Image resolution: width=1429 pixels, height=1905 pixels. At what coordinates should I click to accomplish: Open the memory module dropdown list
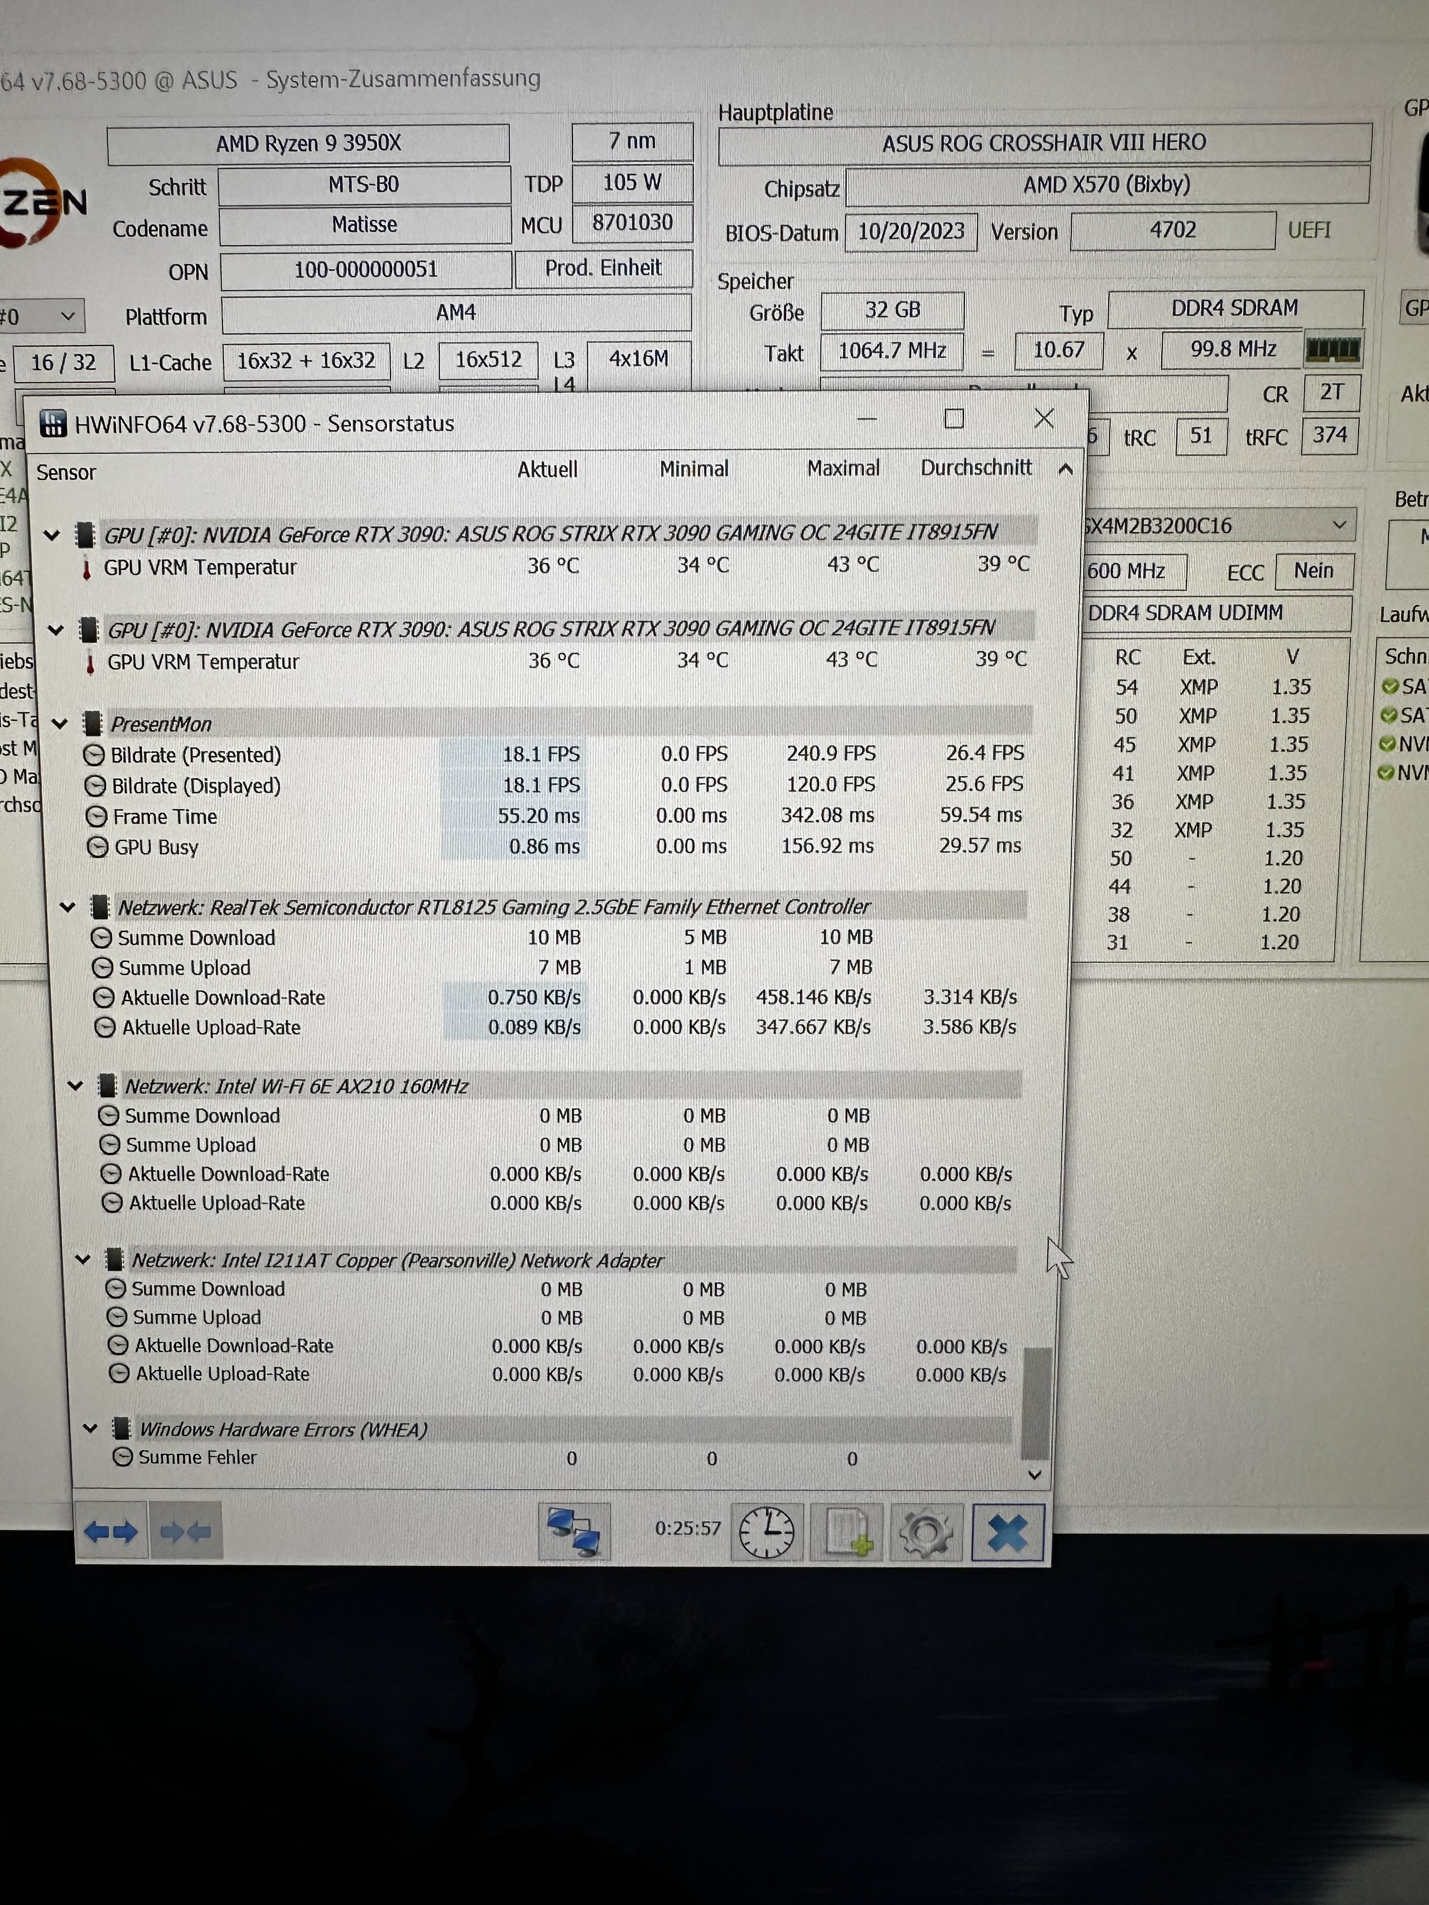(1339, 523)
